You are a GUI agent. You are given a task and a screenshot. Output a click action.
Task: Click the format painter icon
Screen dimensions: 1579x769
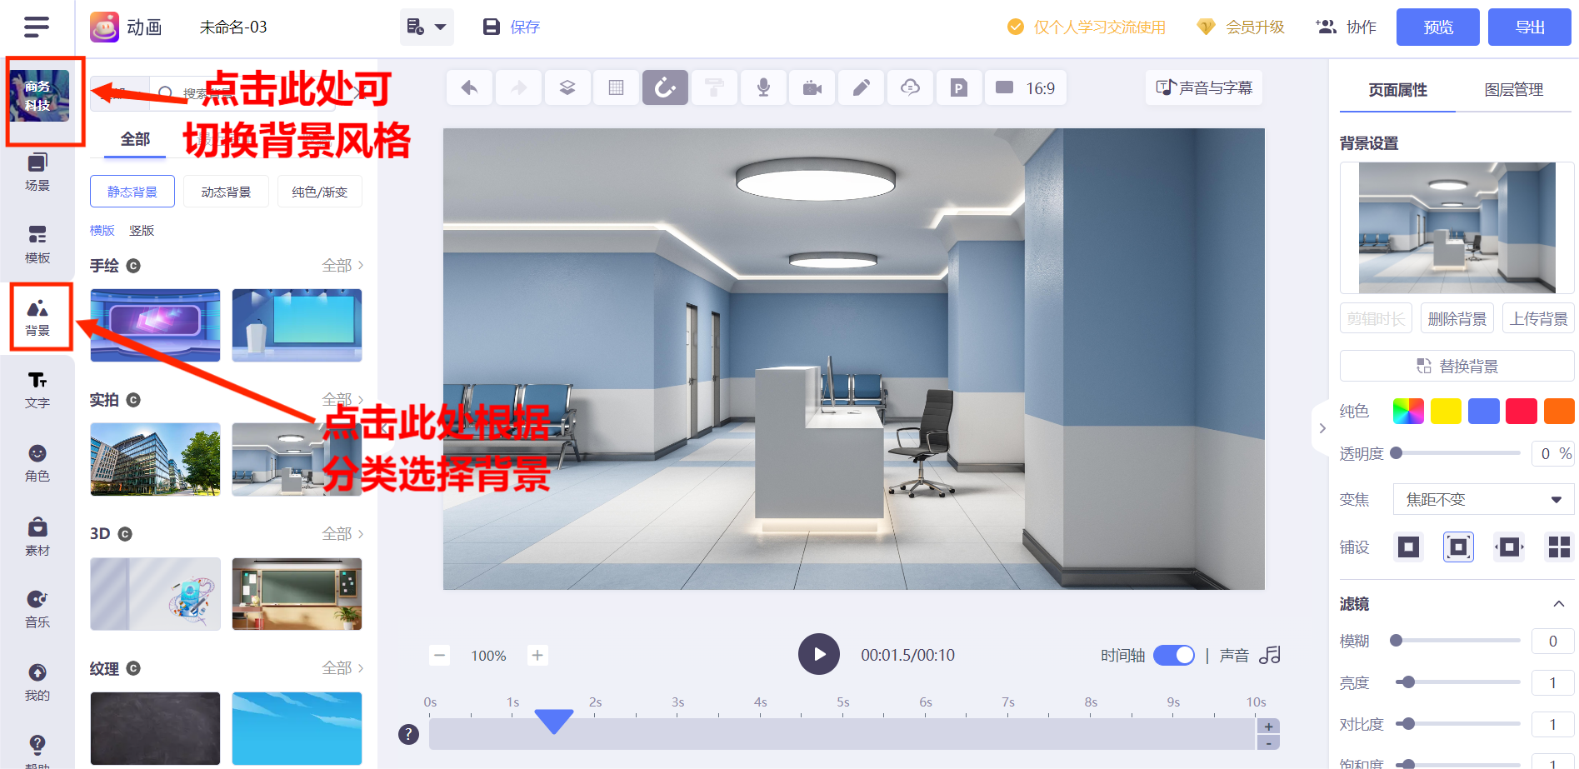coord(714,87)
